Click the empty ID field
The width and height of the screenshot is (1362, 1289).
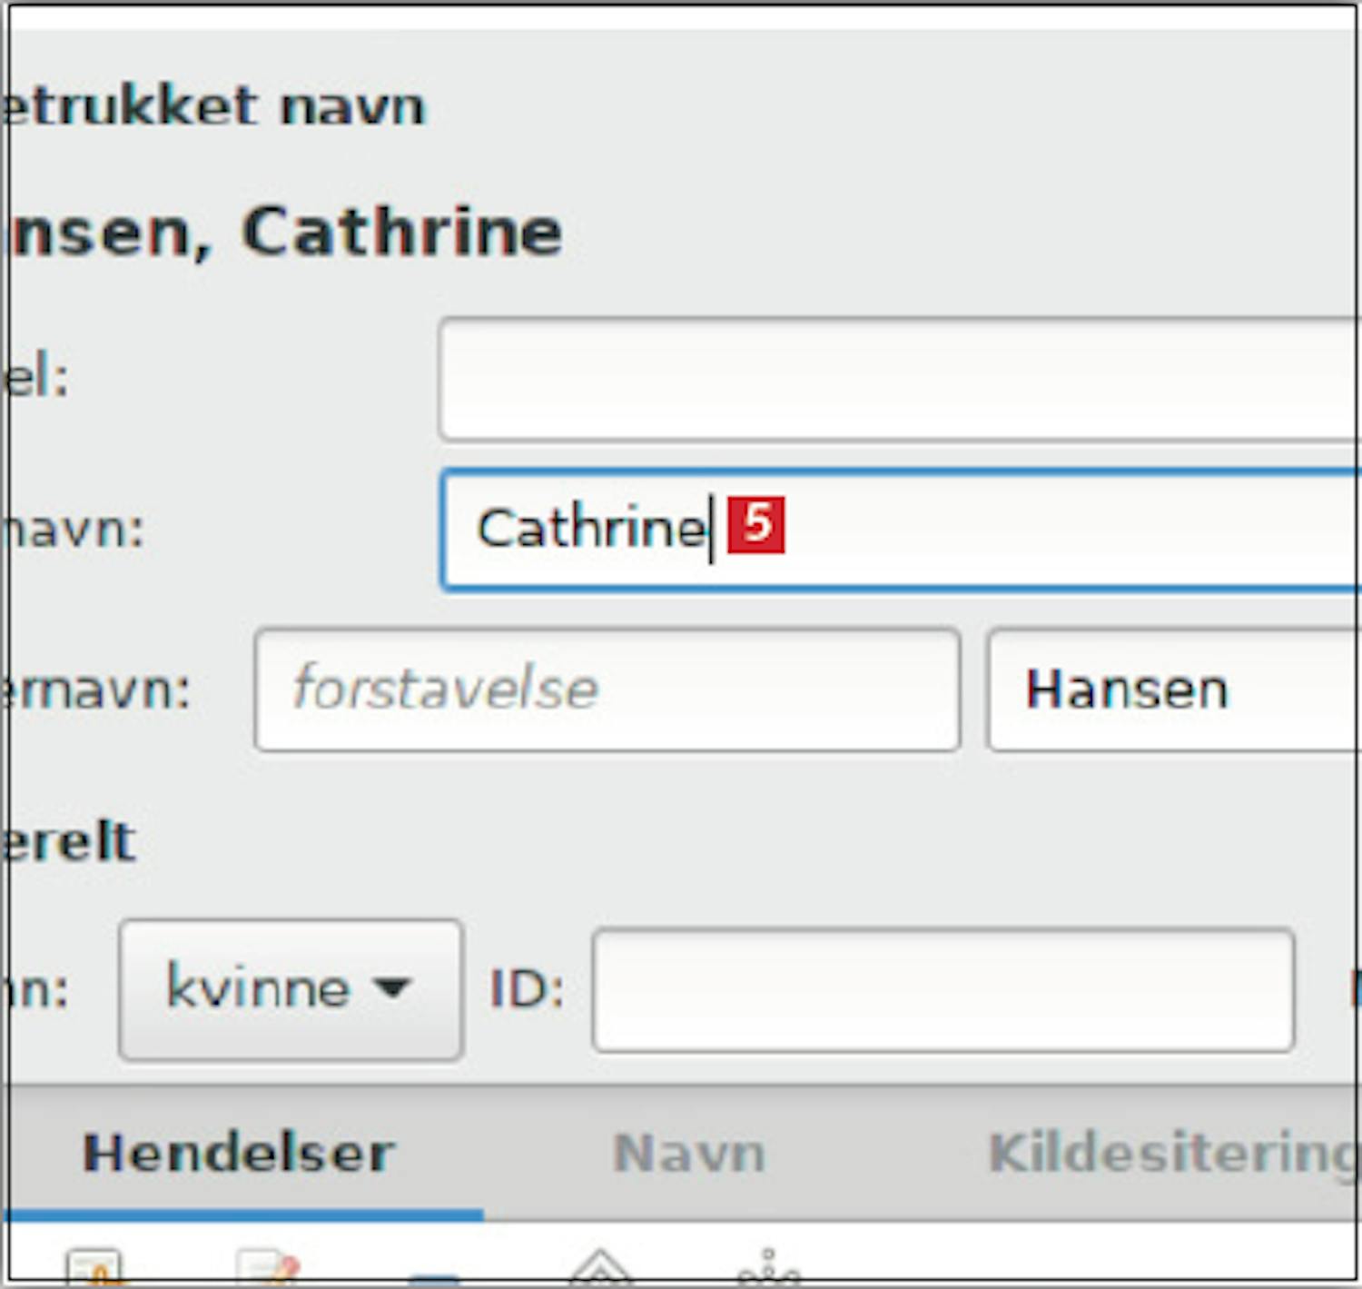click(943, 989)
